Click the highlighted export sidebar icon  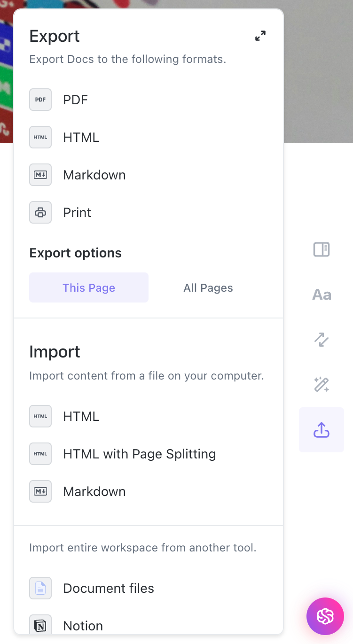[x=321, y=430]
